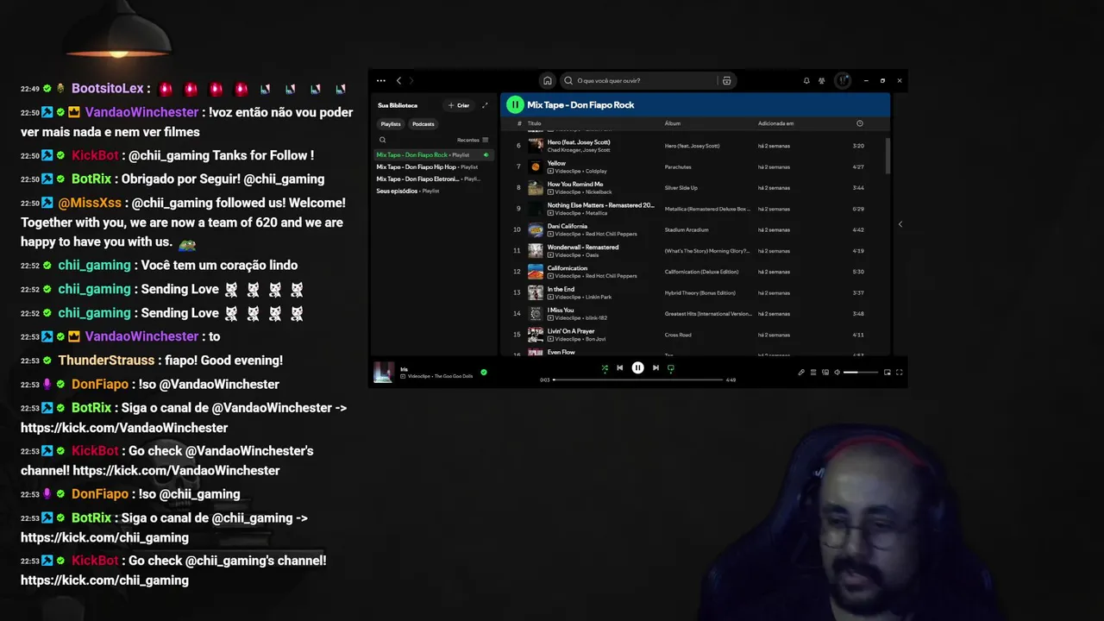Viewport: 1104px width, 621px height.
Task: Click the ThunderStrauss username in chat
Action: (x=107, y=361)
